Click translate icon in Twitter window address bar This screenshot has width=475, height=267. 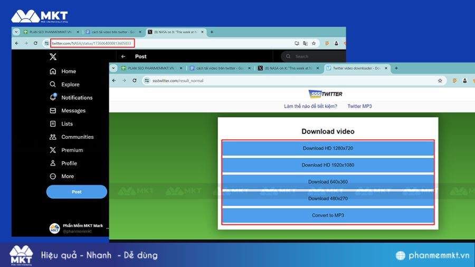tap(306, 43)
